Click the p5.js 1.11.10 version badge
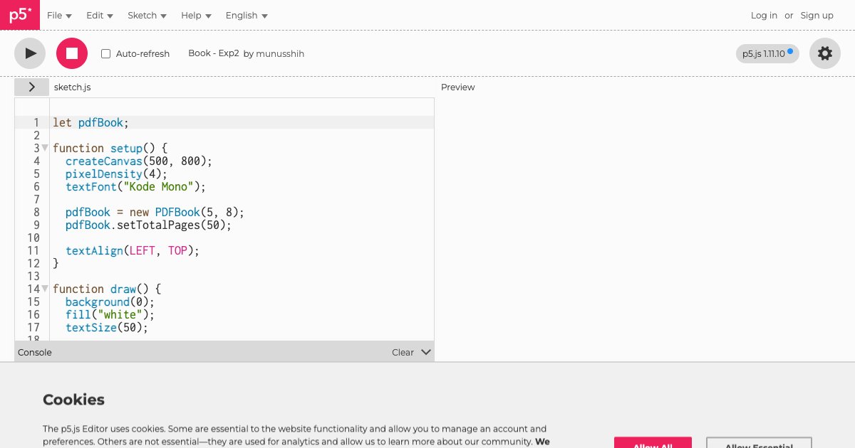 coord(767,53)
